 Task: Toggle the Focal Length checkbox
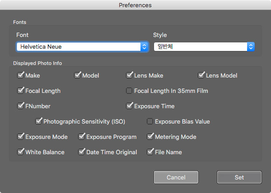tap(20, 91)
